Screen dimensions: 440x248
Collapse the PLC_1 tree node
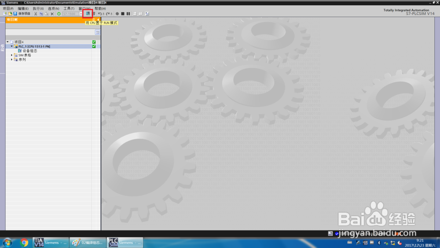pos(11,46)
